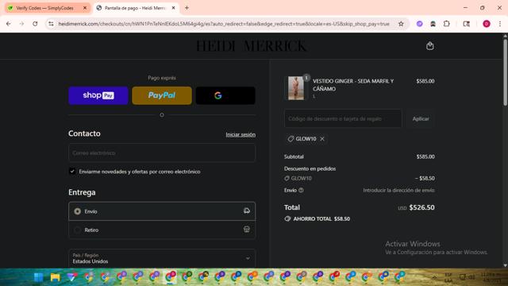Remove the GLOW10 discount code tag
508x286 pixels.
(322, 139)
